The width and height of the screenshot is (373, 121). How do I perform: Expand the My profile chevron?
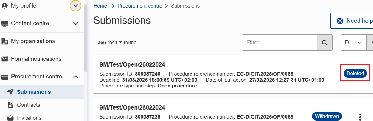tap(76, 6)
